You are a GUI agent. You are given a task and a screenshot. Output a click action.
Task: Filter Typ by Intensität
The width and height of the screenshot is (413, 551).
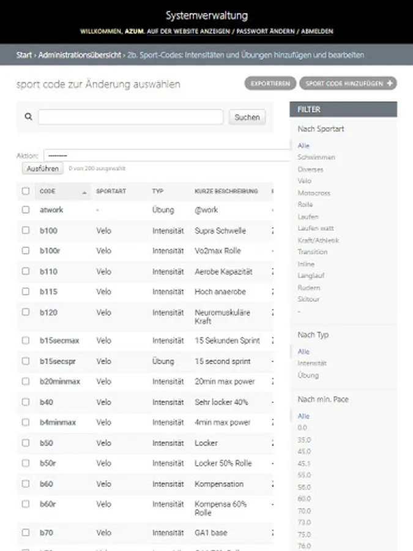(x=312, y=363)
